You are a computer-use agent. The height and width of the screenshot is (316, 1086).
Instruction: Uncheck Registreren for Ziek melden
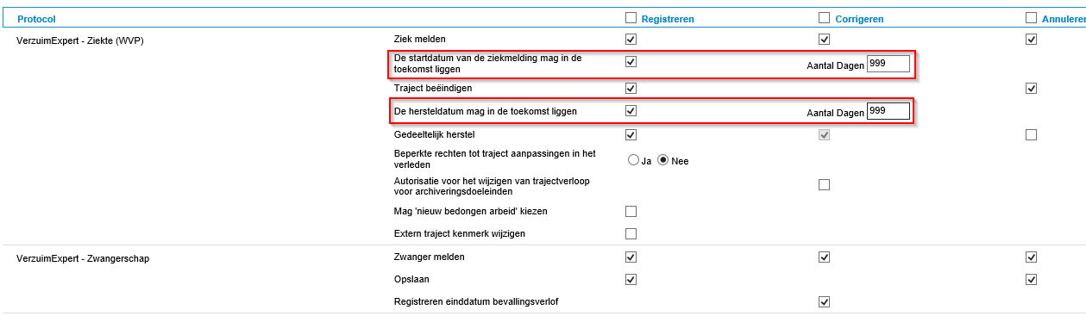click(x=631, y=39)
